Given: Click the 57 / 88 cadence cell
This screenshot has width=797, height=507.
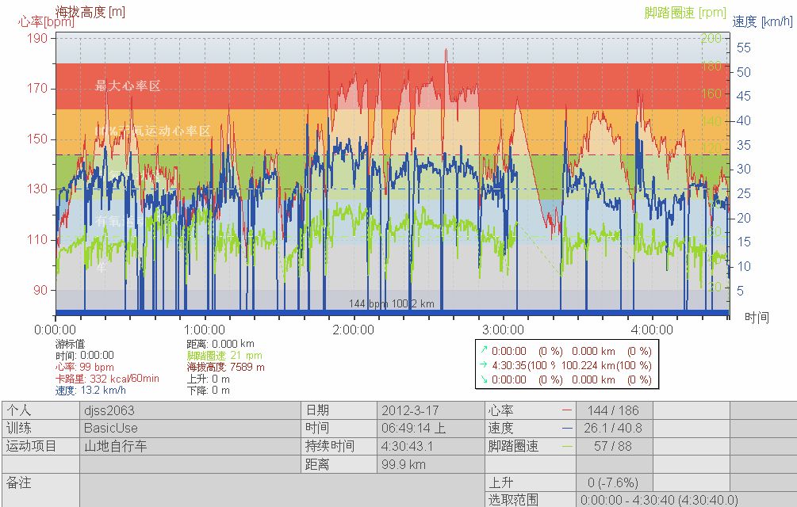Looking at the screenshot, I should point(613,447).
